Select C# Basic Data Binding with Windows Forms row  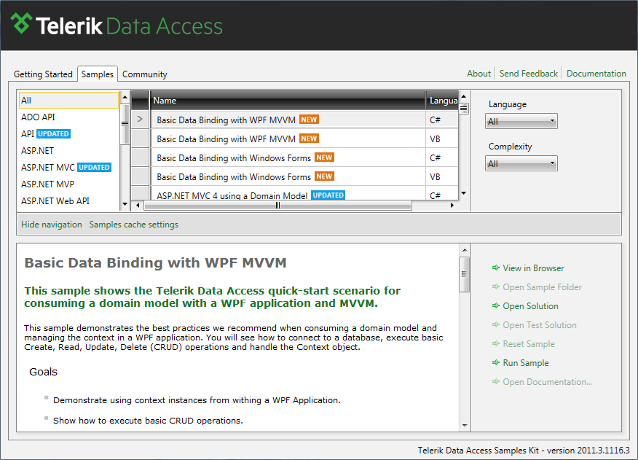click(x=295, y=157)
